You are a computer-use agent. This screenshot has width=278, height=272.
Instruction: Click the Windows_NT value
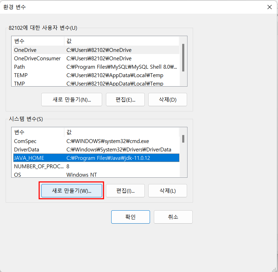[x=81, y=175]
